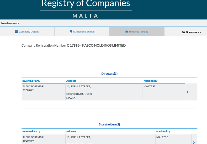The height and width of the screenshot is (144, 207).
Task: Click Involved Party column header in Directors table
Action: [x=31, y=81]
